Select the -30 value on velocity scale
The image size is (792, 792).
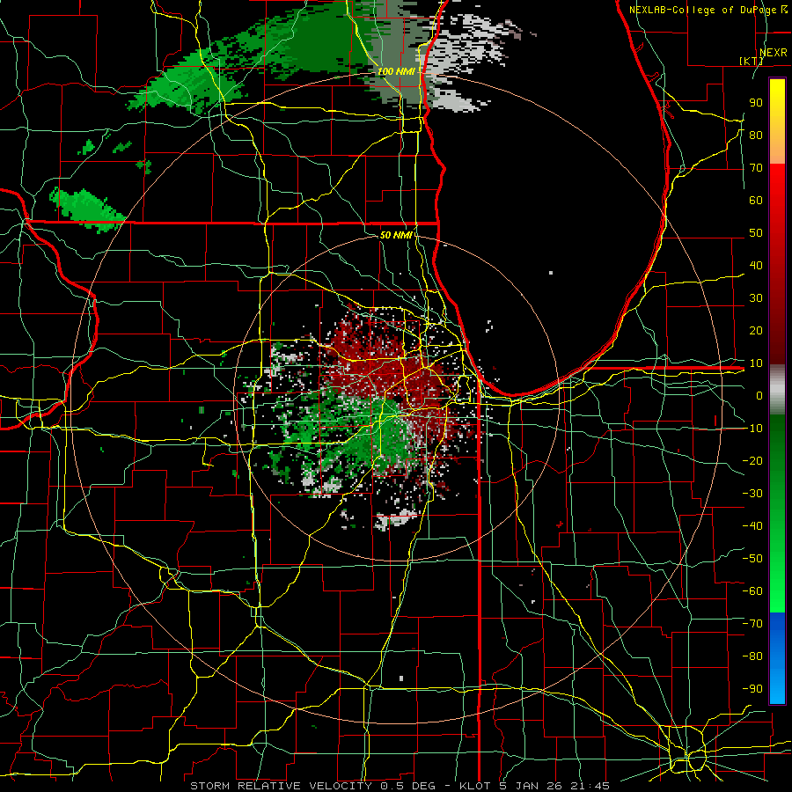[752, 494]
